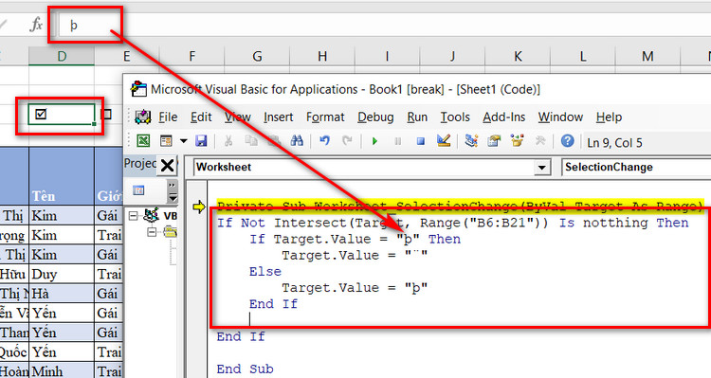This screenshot has width=711, height=378.
Task: Click the checked box cell in column D
Action: pos(62,115)
